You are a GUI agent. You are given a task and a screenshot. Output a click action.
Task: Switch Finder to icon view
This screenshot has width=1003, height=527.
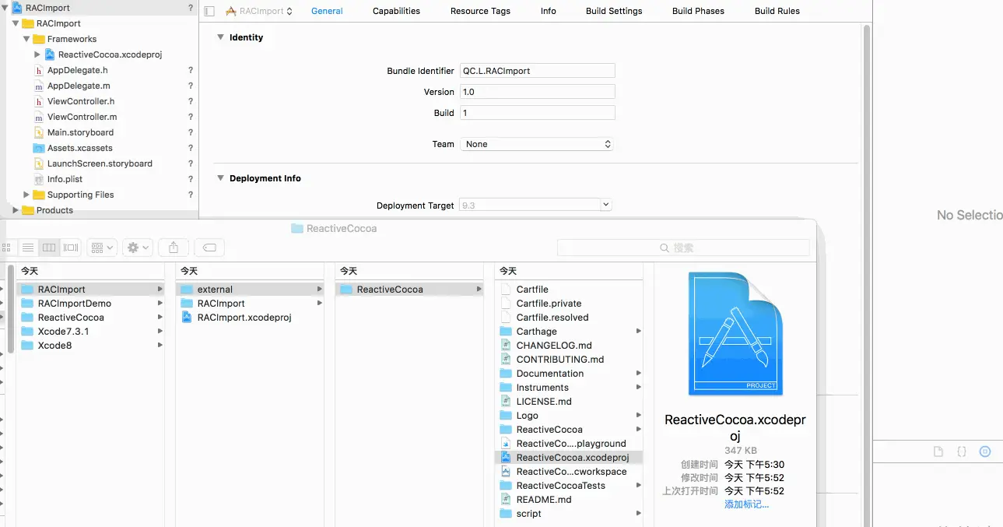pyautogui.click(x=7, y=248)
